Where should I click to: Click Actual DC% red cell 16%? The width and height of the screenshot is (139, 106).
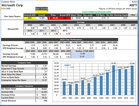pos(65,18)
